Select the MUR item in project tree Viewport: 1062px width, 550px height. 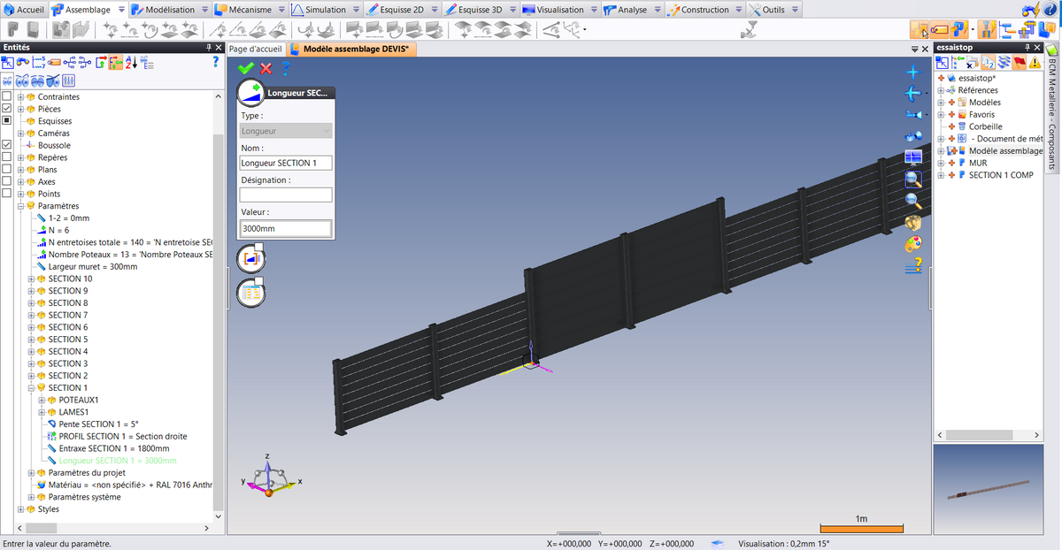point(978,163)
